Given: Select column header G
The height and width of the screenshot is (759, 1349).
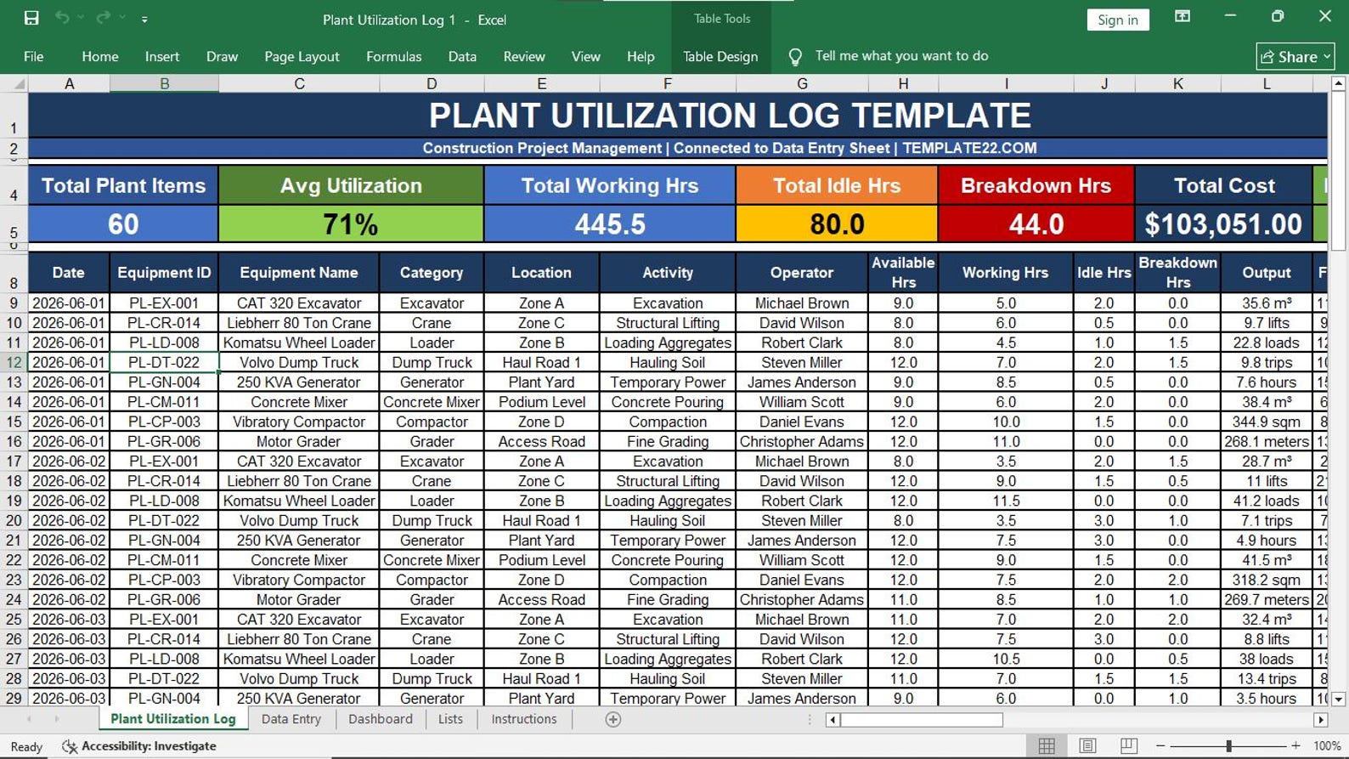Looking at the screenshot, I should [x=802, y=83].
